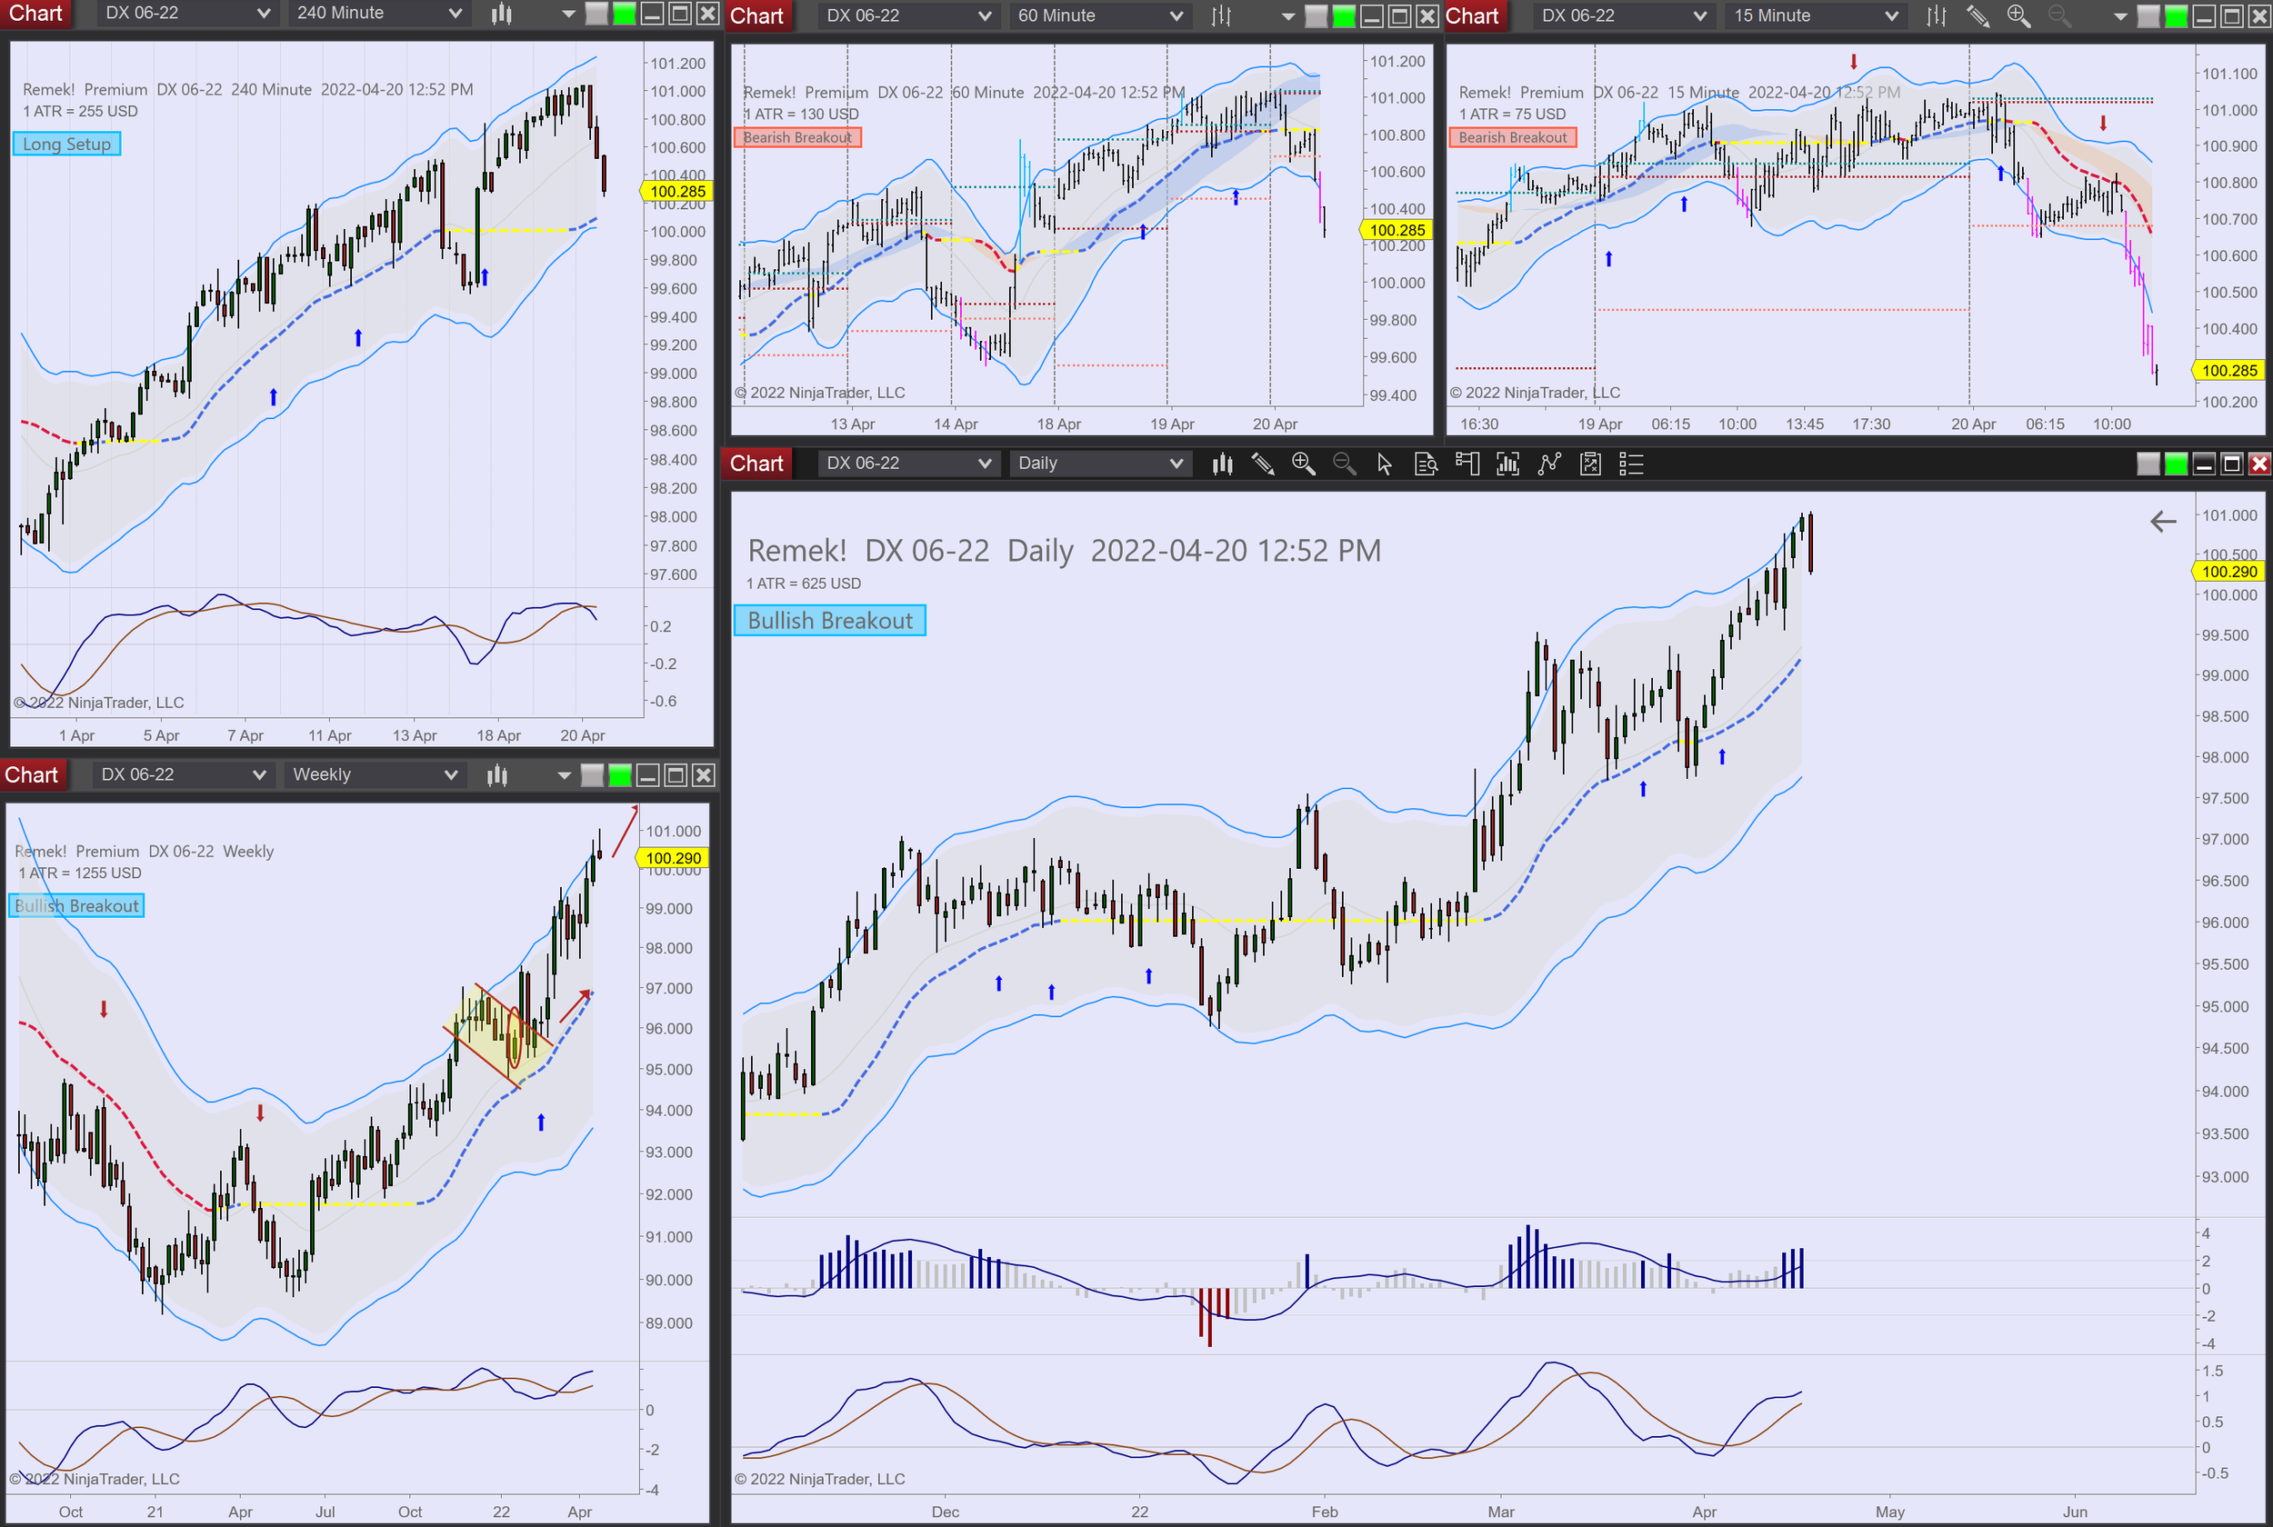Toggle green link button in Weekly chart
Screen dimensions: 2273x1527
point(619,775)
